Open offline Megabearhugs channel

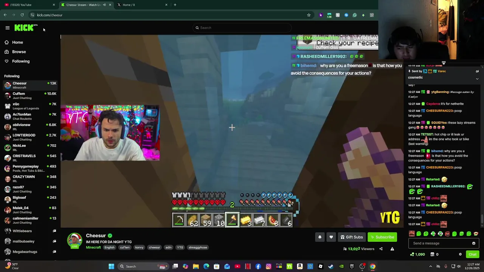coord(30,252)
